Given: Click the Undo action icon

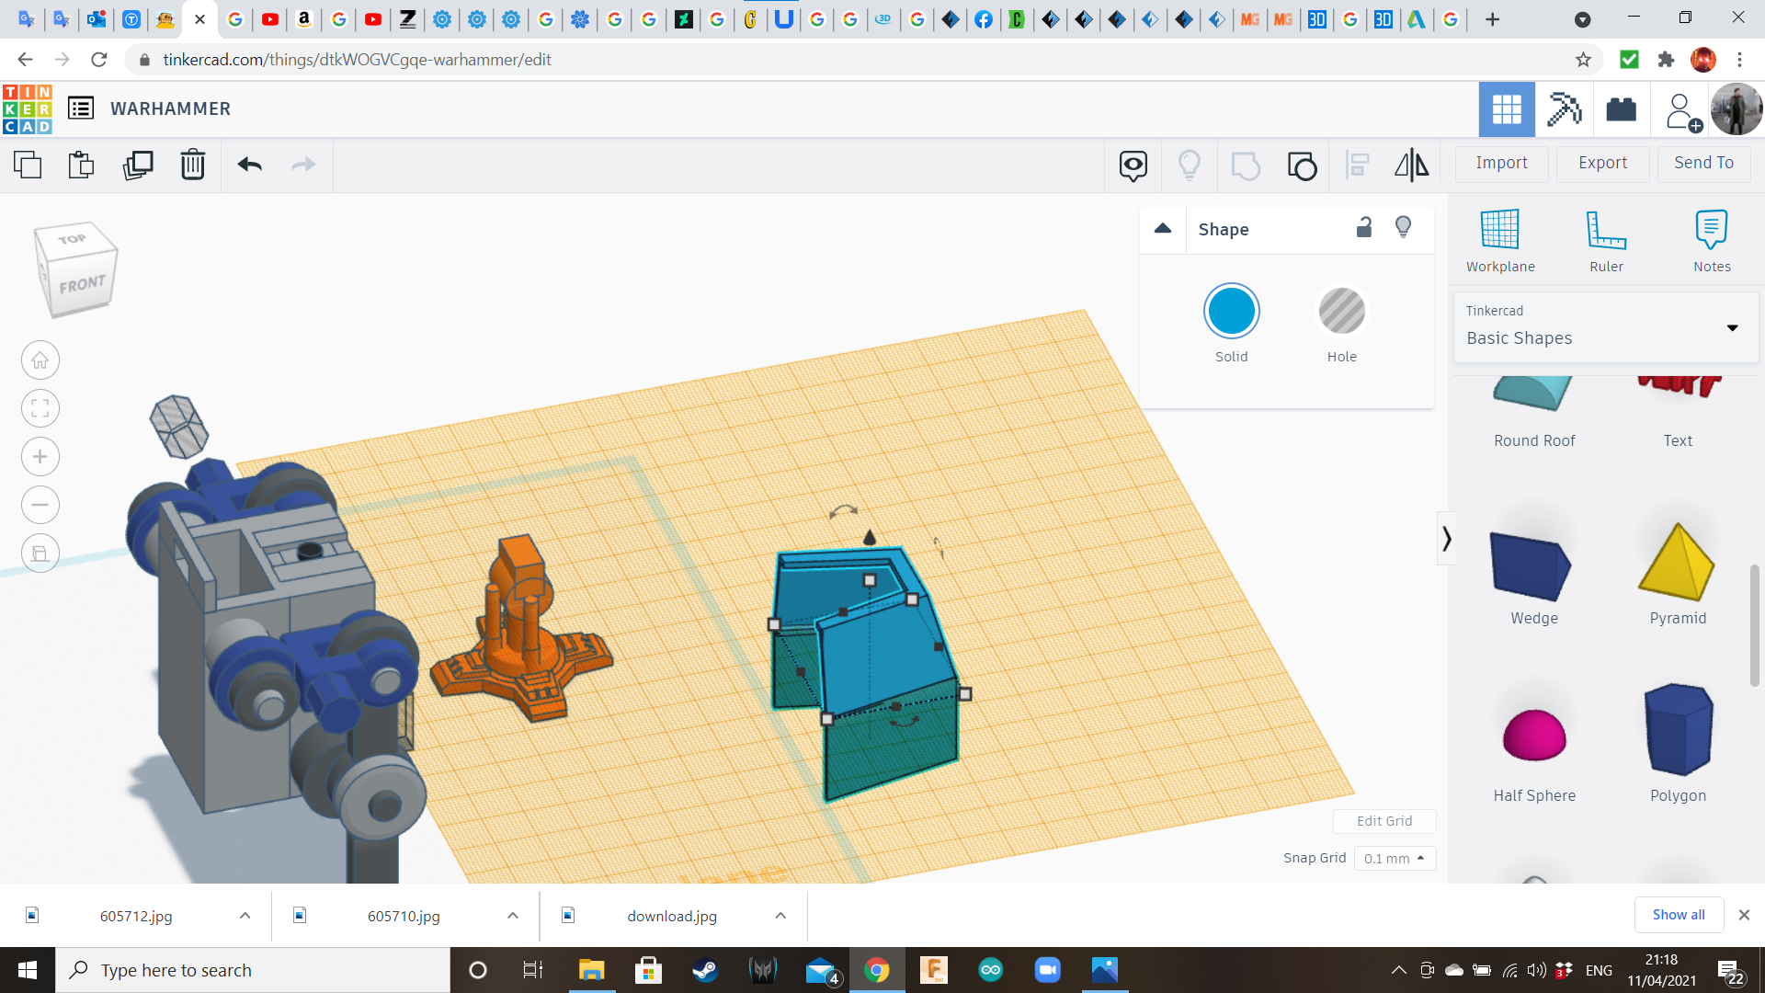Looking at the screenshot, I should coord(250,164).
